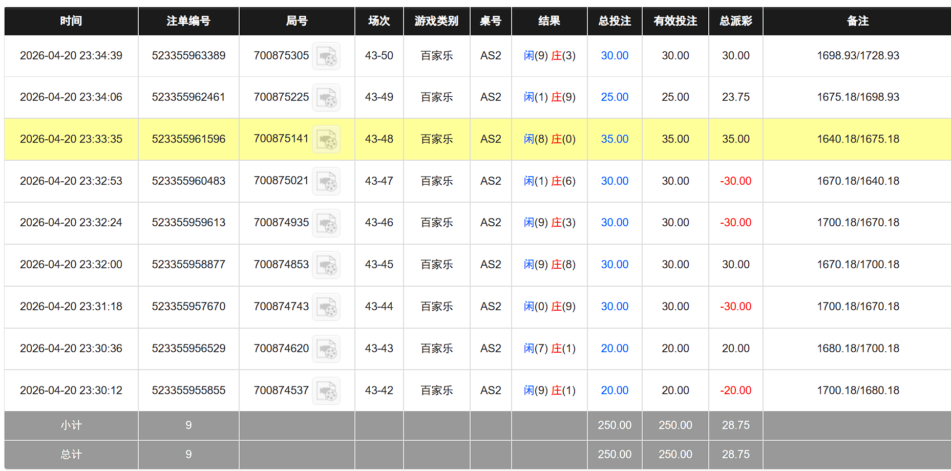Open video replay icon for round 700874743

pos(326,307)
